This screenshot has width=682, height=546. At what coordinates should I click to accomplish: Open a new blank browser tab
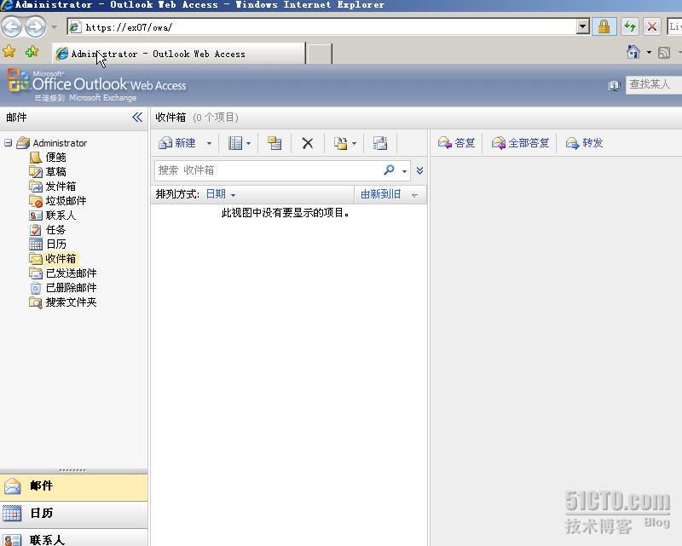coord(319,54)
